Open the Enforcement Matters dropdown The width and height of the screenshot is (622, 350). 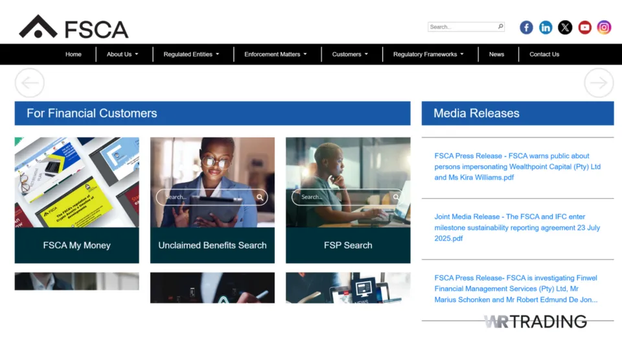coord(275,54)
